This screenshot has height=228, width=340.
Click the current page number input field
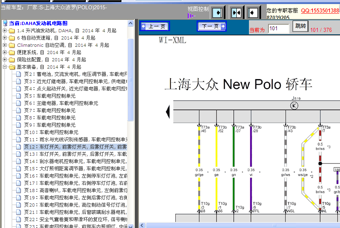278,29
